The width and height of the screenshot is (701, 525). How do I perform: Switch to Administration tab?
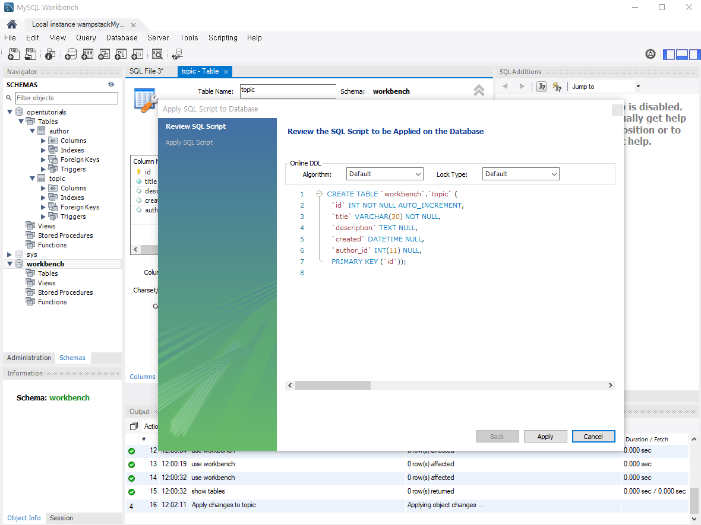pyautogui.click(x=29, y=358)
